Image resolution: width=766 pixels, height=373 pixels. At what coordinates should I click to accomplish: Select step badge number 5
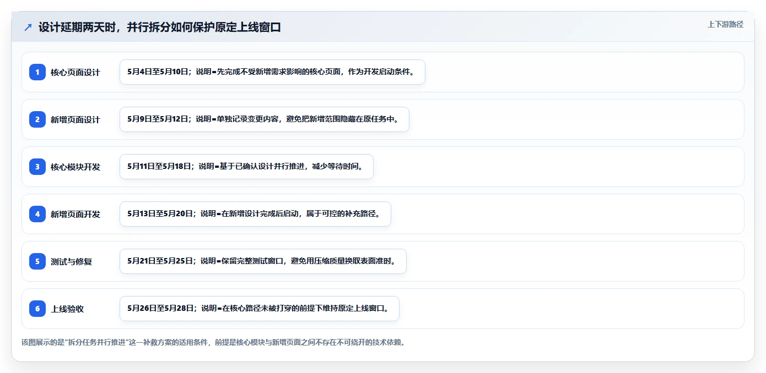pos(37,261)
